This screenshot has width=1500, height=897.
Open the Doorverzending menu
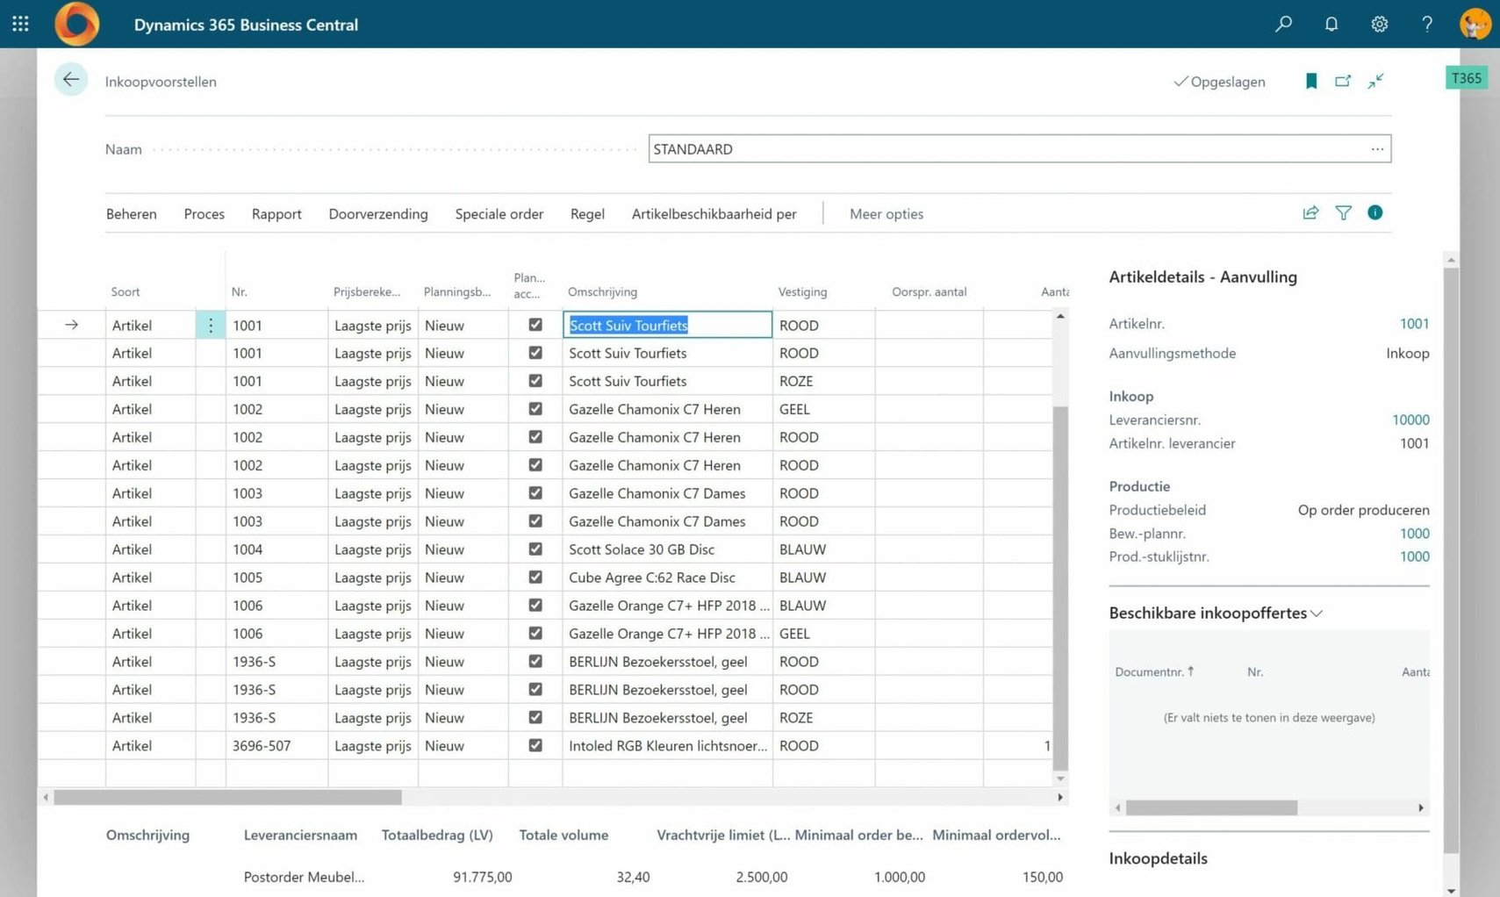(x=378, y=214)
